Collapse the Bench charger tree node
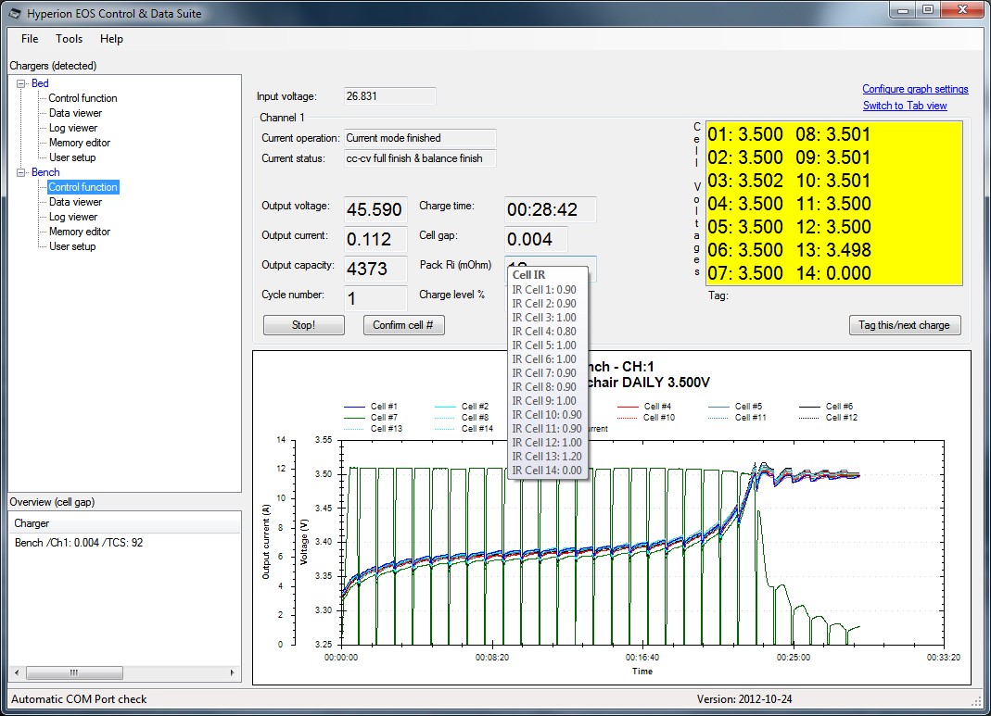 coord(22,172)
